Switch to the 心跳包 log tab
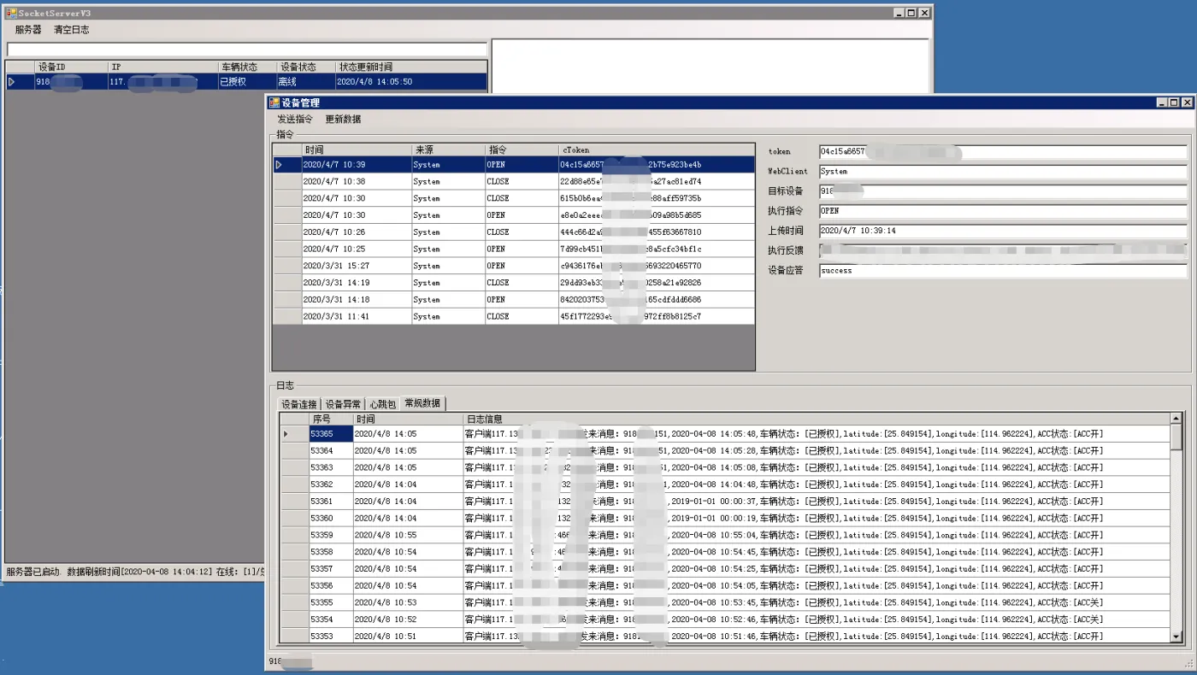Viewport: 1197px width, 675px height. (x=382, y=404)
